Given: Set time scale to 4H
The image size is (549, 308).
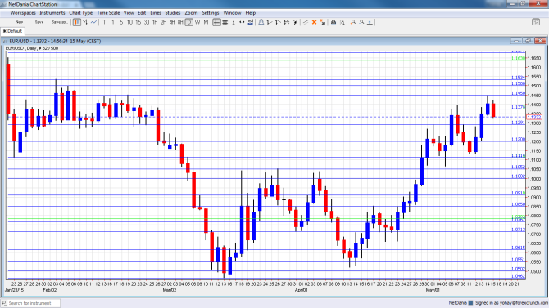Looking at the screenshot, I should pos(172,22).
